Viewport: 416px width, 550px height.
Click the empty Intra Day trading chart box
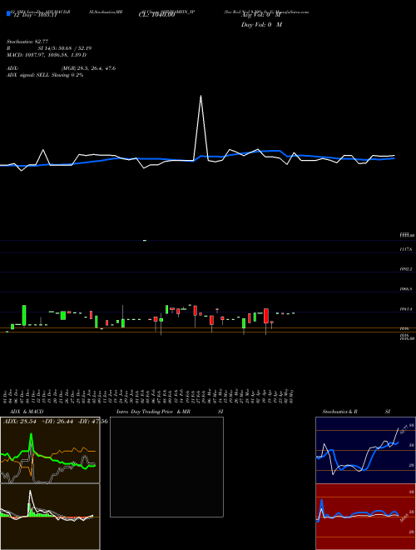pyautogui.click(x=166, y=467)
